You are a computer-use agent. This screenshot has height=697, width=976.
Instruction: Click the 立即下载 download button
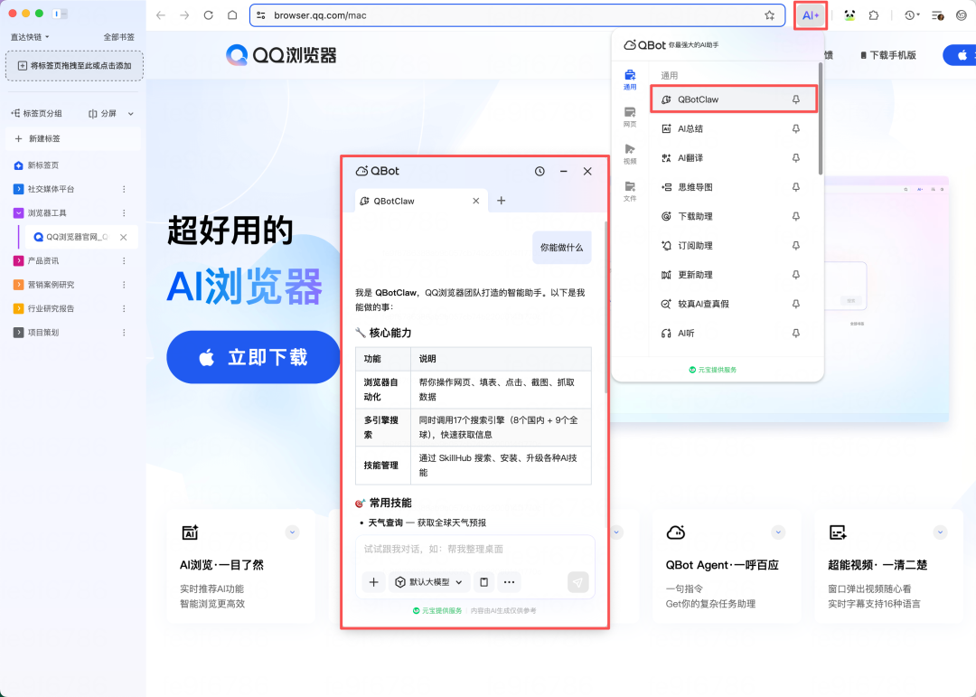pos(253,357)
